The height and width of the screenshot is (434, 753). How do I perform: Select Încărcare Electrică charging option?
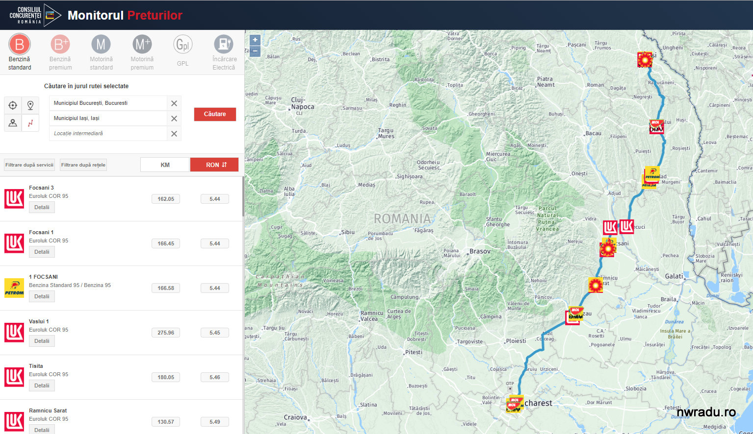[224, 52]
